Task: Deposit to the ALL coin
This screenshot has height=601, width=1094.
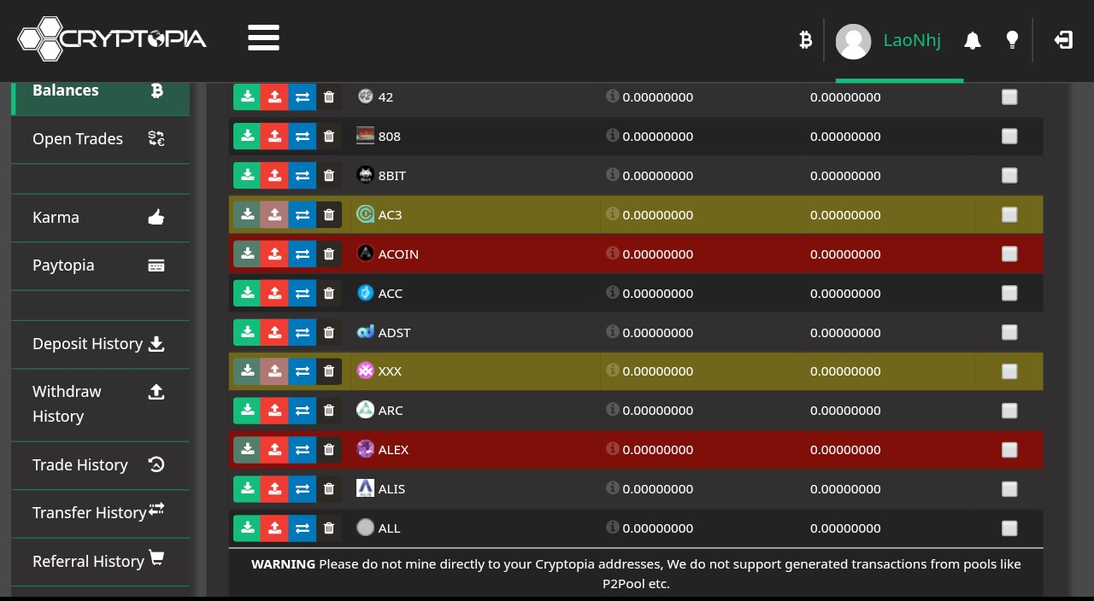Action: [x=247, y=528]
